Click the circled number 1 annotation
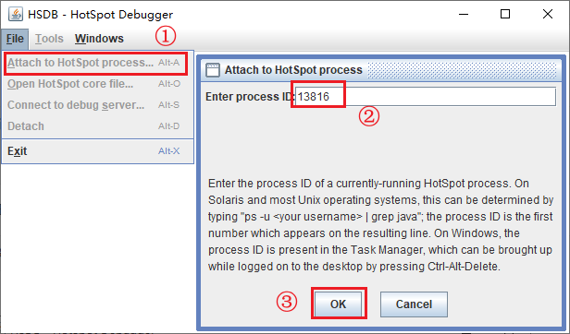This screenshot has width=570, height=334. point(166,36)
